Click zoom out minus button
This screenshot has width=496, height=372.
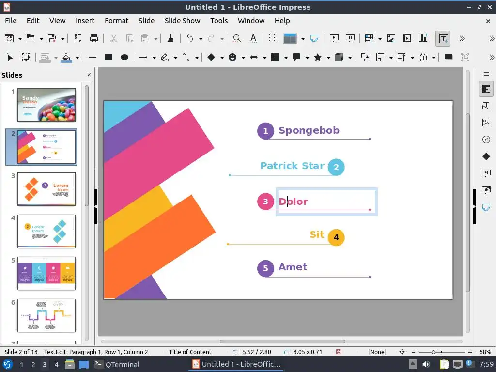[414, 352]
